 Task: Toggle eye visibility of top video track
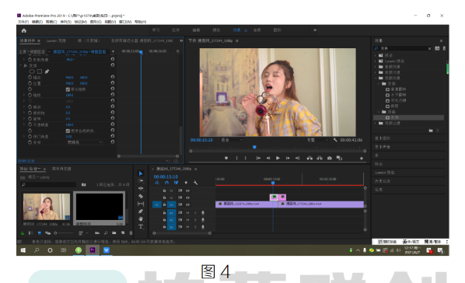click(x=187, y=190)
